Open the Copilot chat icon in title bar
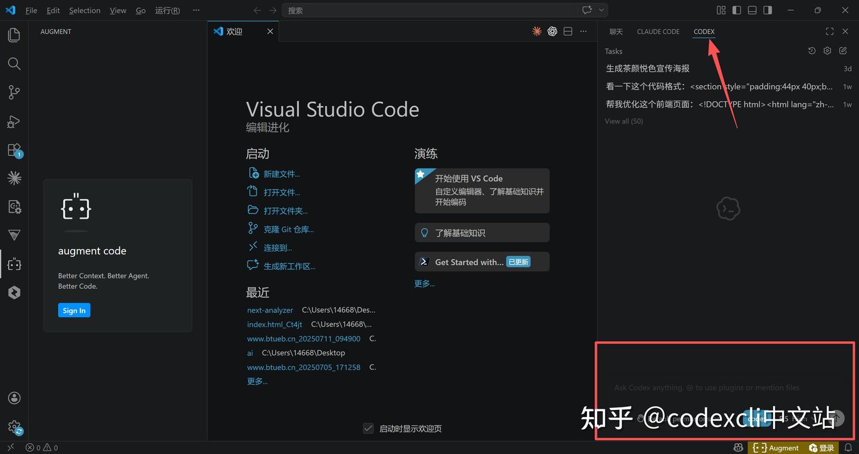The width and height of the screenshot is (859, 454). coord(587,10)
